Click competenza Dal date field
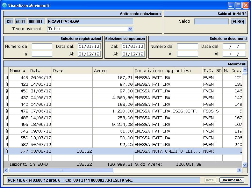251x188 pixels. (x=133, y=46)
